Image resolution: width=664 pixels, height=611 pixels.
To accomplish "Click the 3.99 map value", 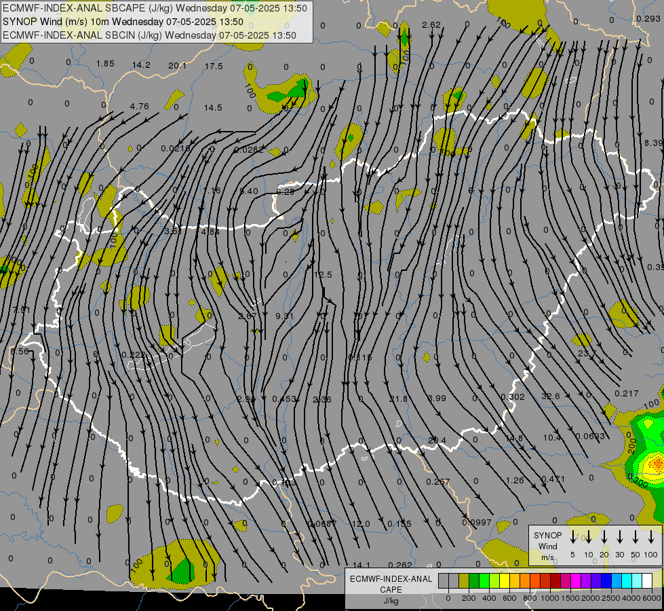I will pos(437,398).
